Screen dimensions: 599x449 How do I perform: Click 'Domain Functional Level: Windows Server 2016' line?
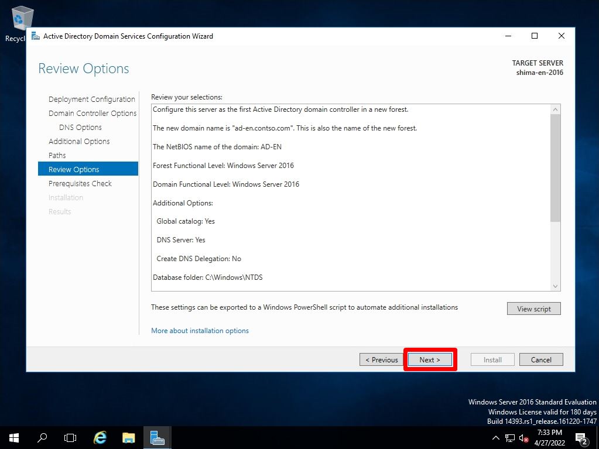click(226, 184)
